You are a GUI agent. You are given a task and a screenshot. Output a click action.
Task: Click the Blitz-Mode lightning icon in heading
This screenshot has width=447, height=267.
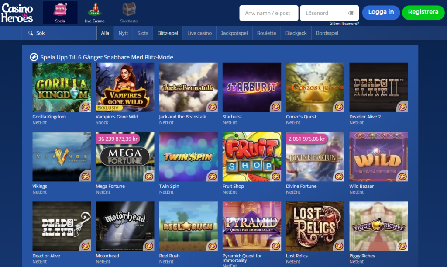pyautogui.click(x=34, y=57)
